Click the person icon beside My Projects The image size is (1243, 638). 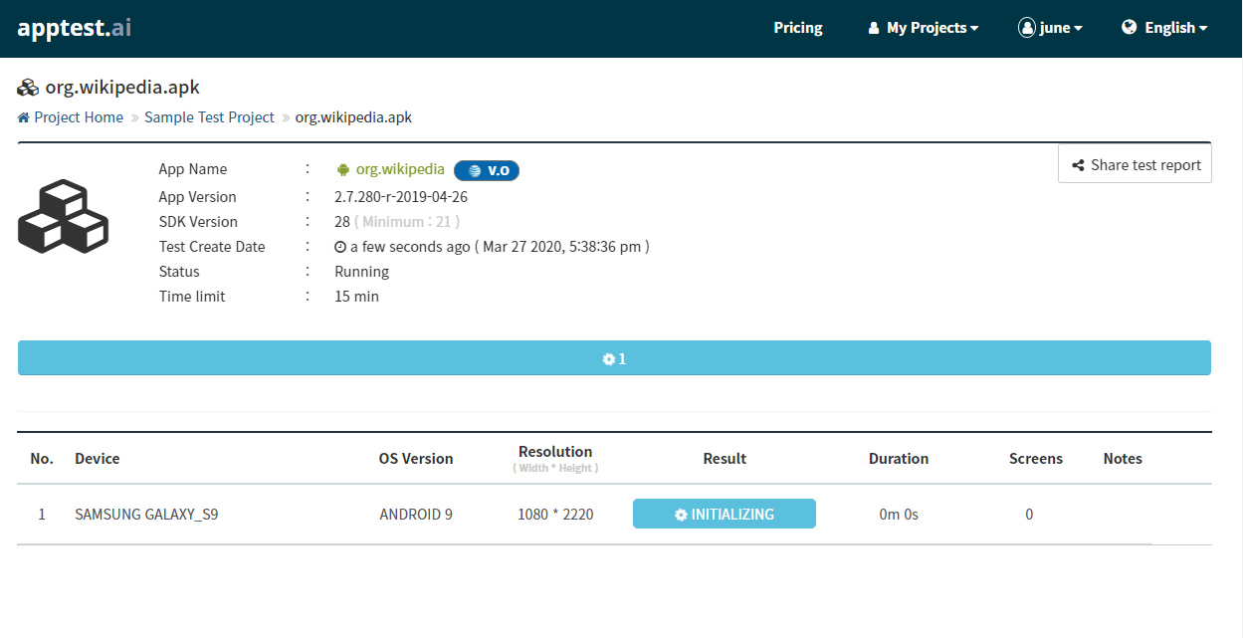[874, 28]
